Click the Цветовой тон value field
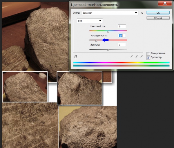This screenshot has width=174, height=148. tap(122, 26)
